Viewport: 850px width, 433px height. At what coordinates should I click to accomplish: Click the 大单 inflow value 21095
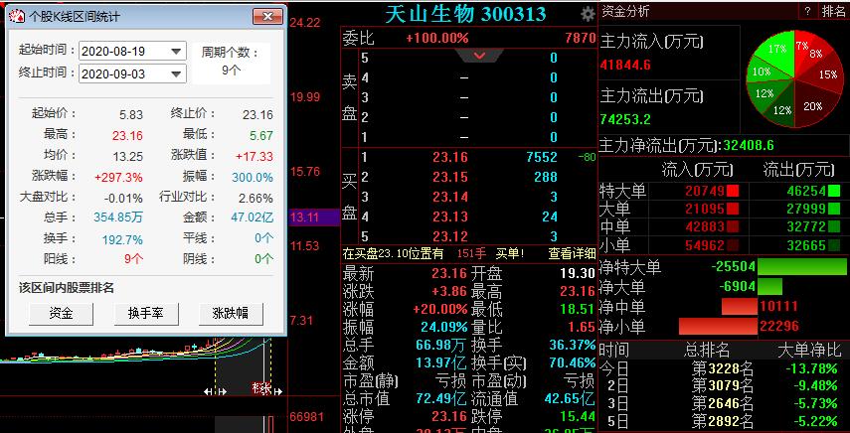point(704,209)
